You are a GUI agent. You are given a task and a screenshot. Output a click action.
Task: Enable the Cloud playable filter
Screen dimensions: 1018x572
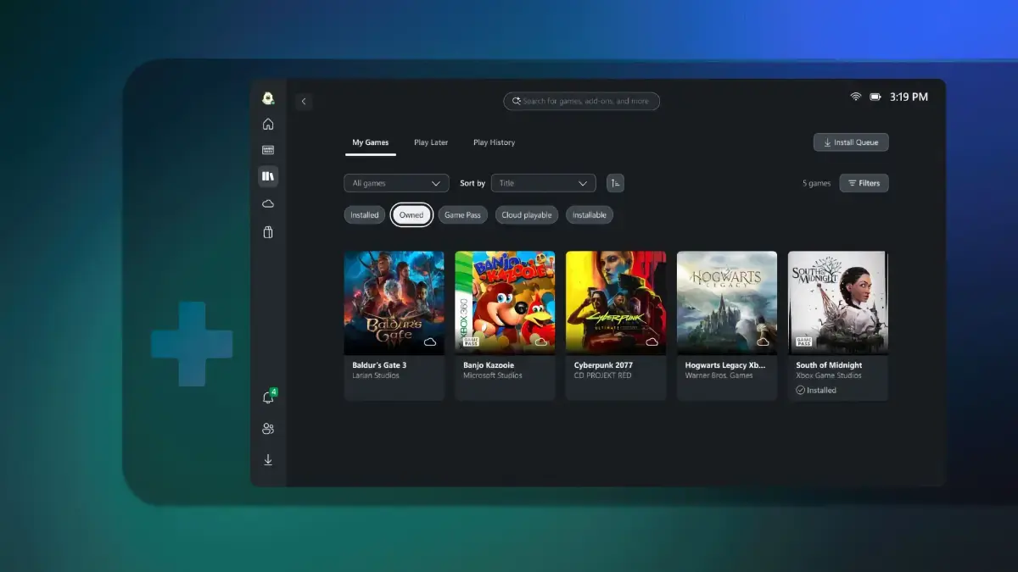pyautogui.click(x=526, y=214)
